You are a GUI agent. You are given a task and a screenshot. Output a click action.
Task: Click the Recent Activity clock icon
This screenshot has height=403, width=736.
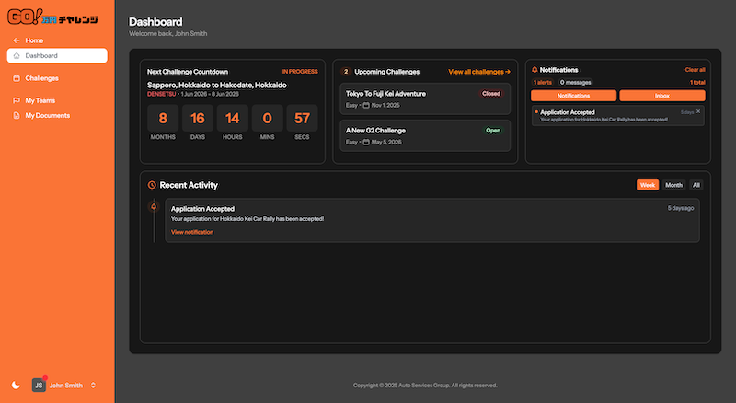(x=152, y=185)
